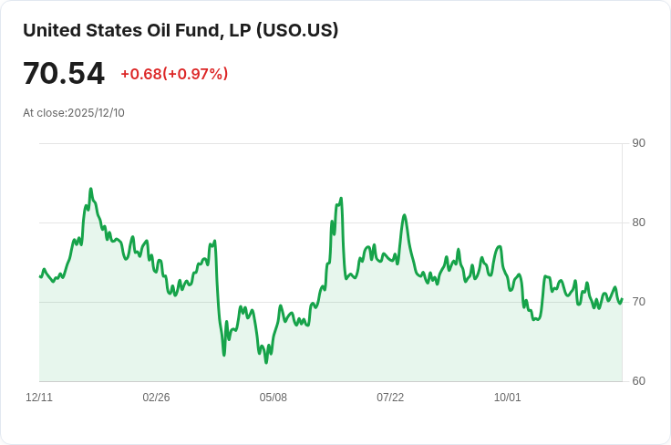Click the +0.68(+0.97%) price change
Viewport: 671px width, 445px height.
point(174,74)
